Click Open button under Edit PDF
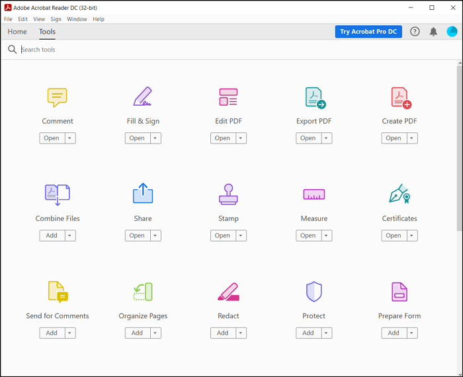 pyautogui.click(x=223, y=138)
